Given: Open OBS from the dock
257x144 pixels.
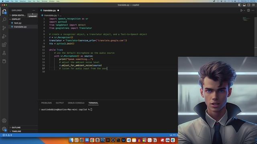Looking at the screenshot, I should (113, 140).
